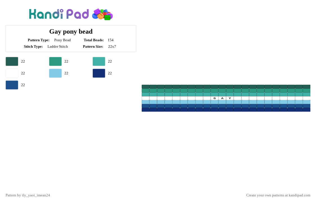316x202 pixels.
Task: Select the dark navy color swatch
Action: (x=99, y=73)
